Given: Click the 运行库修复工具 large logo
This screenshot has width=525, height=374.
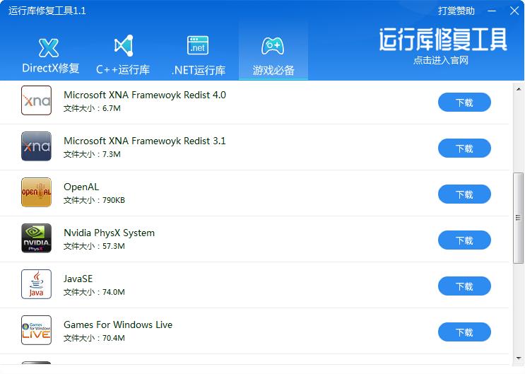Looking at the screenshot, I should pos(443,40).
